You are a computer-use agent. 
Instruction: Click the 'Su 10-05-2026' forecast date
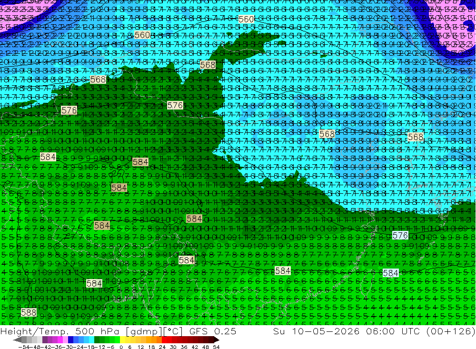click(x=316, y=331)
